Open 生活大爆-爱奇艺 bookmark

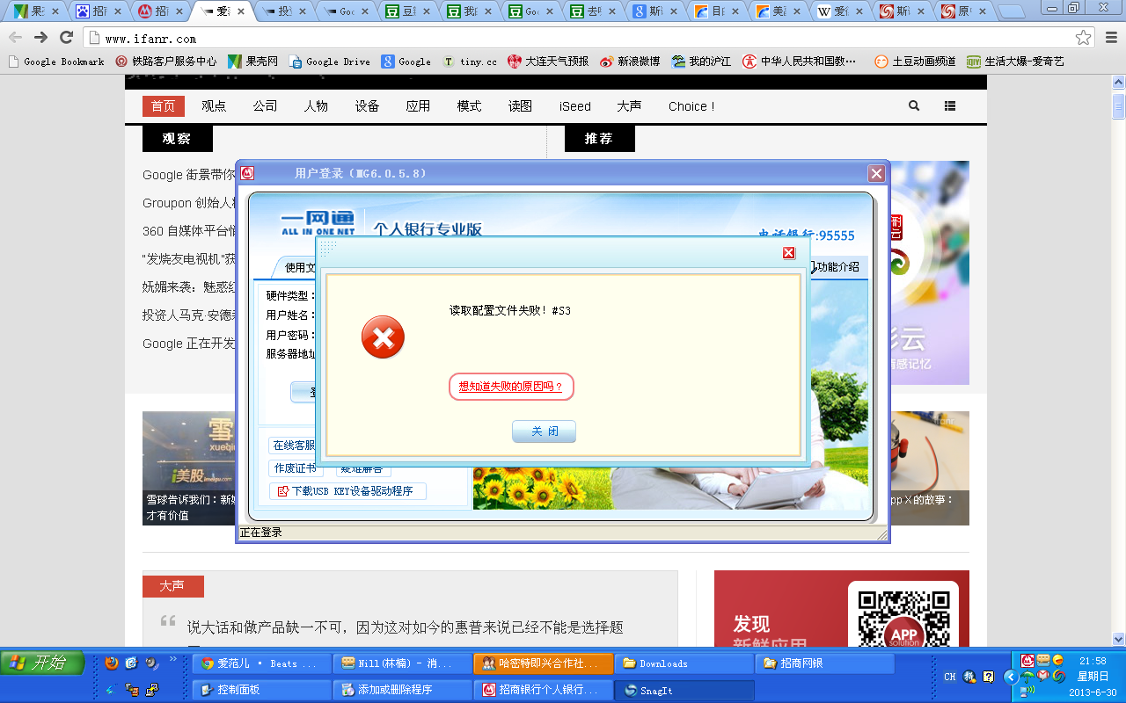pyautogui.click(x=1016, y=62)
